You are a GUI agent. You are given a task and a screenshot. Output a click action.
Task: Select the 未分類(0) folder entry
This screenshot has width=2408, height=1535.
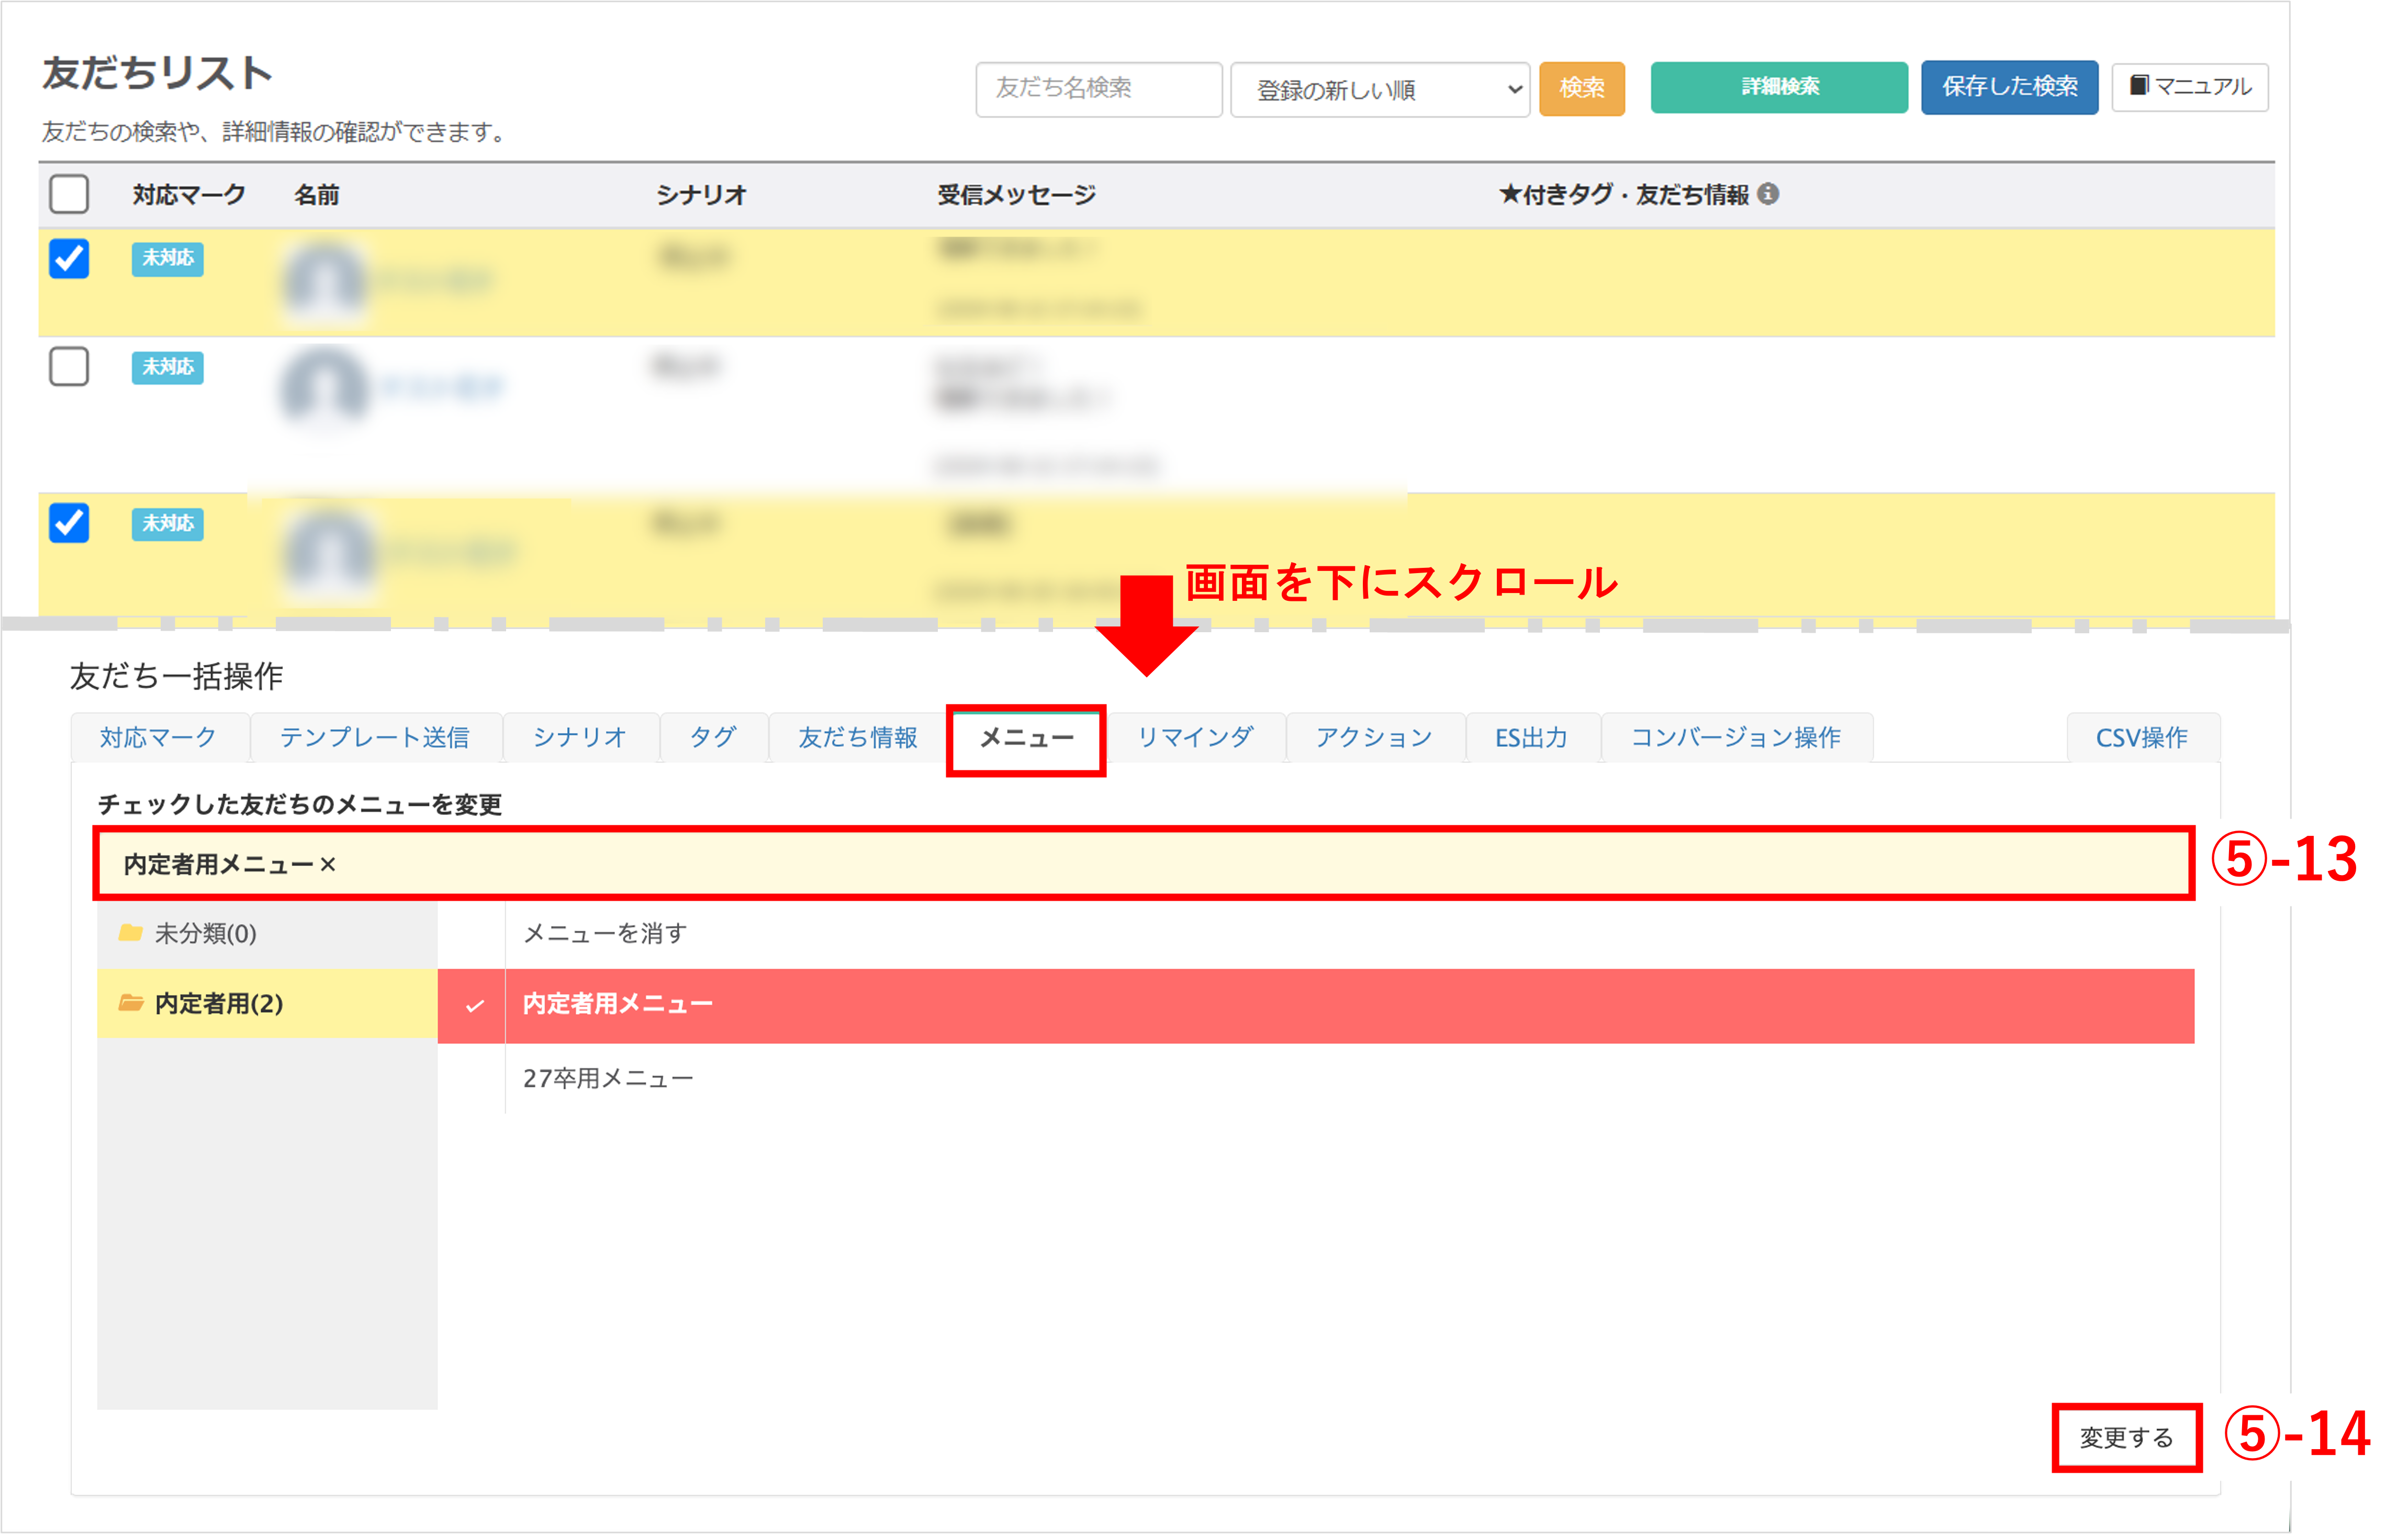pos(205,933)
